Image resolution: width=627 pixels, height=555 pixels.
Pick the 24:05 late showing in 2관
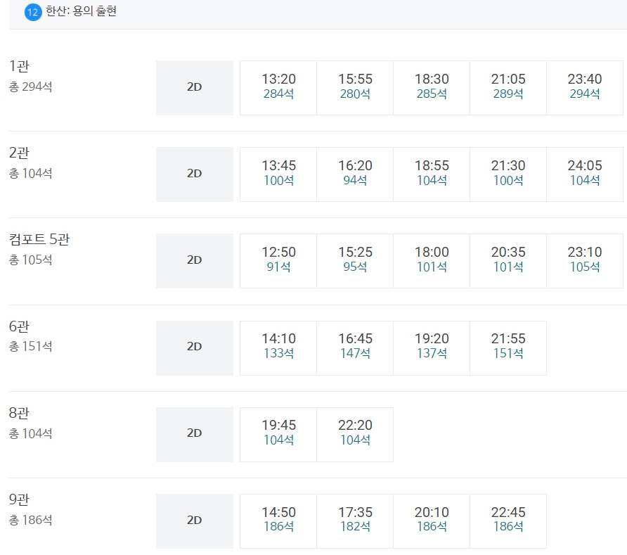585,174
